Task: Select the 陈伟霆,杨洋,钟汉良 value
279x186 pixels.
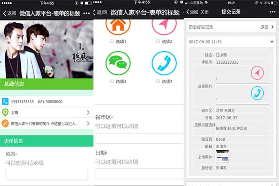Action: 231,128
